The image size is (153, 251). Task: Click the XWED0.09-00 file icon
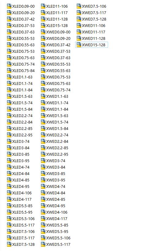click(x=43, y=32)
